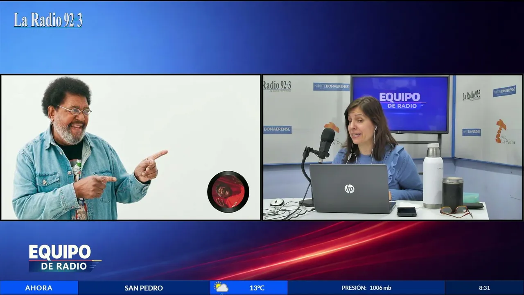
Task: Select the circular red album disc image
Action: 228,192
